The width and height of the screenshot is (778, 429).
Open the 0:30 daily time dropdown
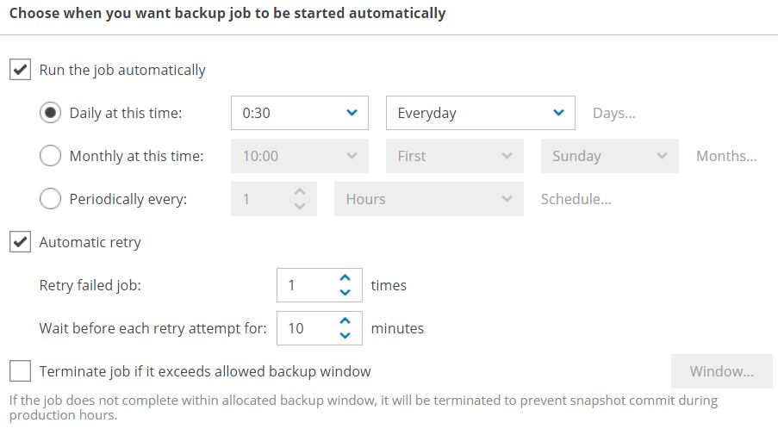[x=300, y=113]
